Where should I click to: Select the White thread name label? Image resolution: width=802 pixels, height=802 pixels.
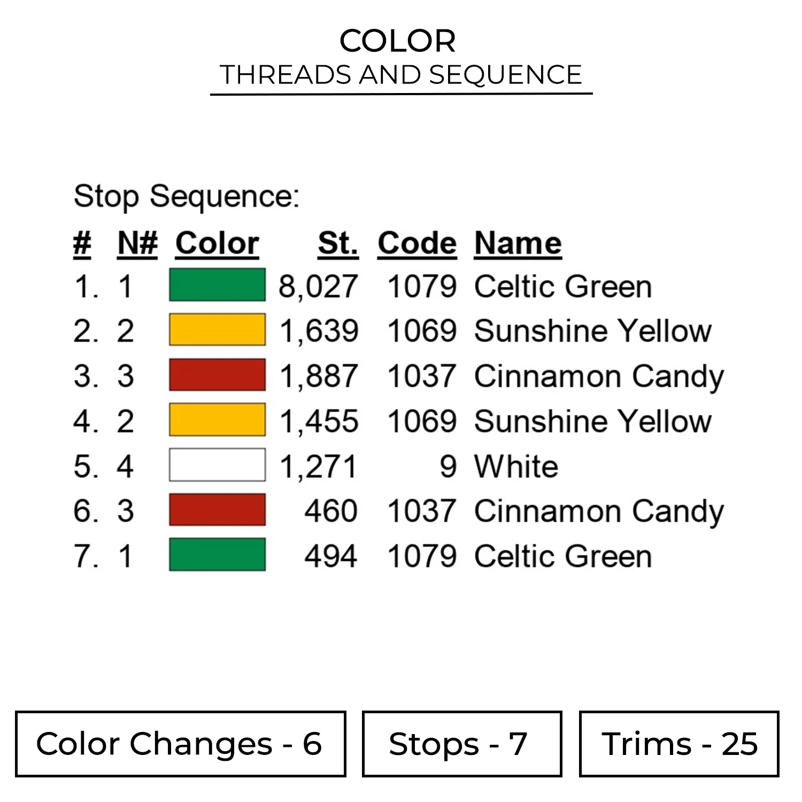point(516,466)
